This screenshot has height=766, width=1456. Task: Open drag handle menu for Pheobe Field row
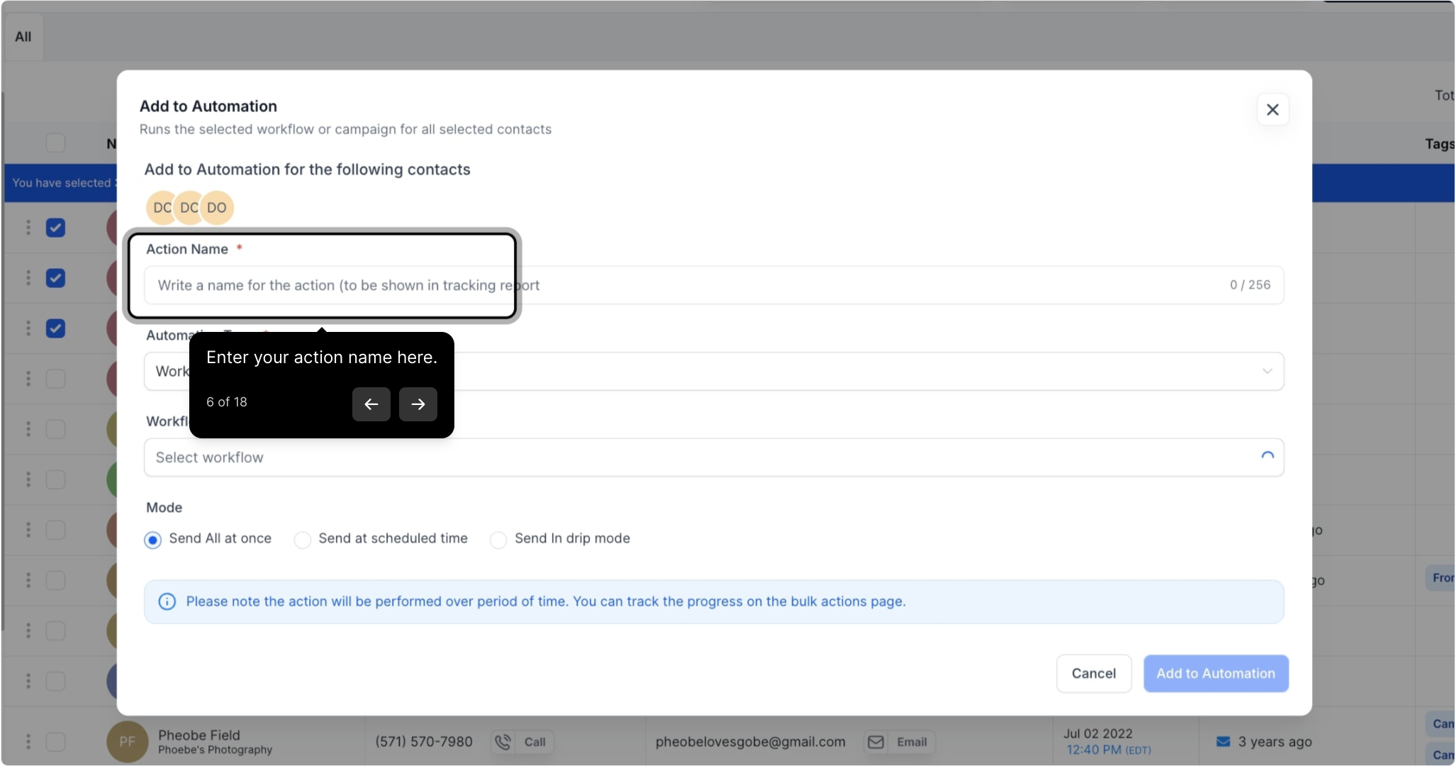(28, 742)
